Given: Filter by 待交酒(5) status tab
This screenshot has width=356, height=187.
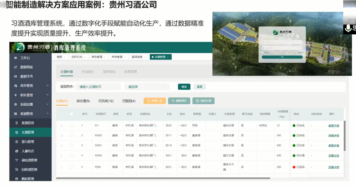Looking at the screenshot, I should (x=83, y=101).
